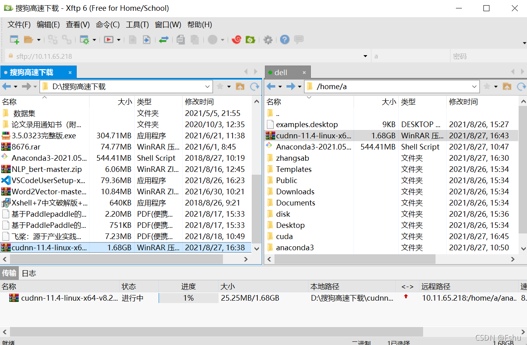Open the Open Session dropdown arrow

39,40
